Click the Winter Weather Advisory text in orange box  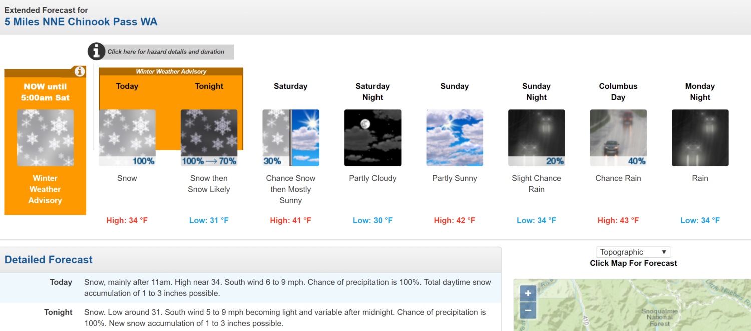(45, 189)
